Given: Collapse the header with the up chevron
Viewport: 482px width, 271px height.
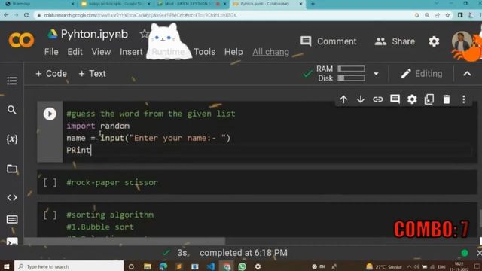Looking at the screenshot, I should (467, 74).
